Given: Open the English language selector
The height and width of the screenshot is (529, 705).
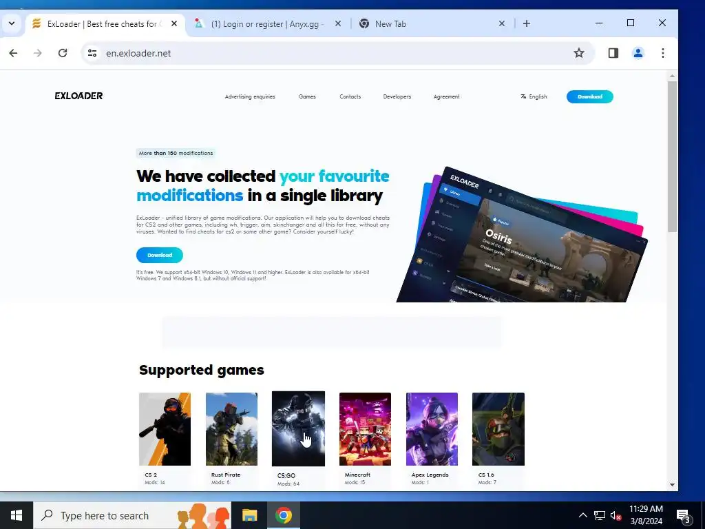Looking at the screenshot, I should pyautogui.click(x=534, y=96).
